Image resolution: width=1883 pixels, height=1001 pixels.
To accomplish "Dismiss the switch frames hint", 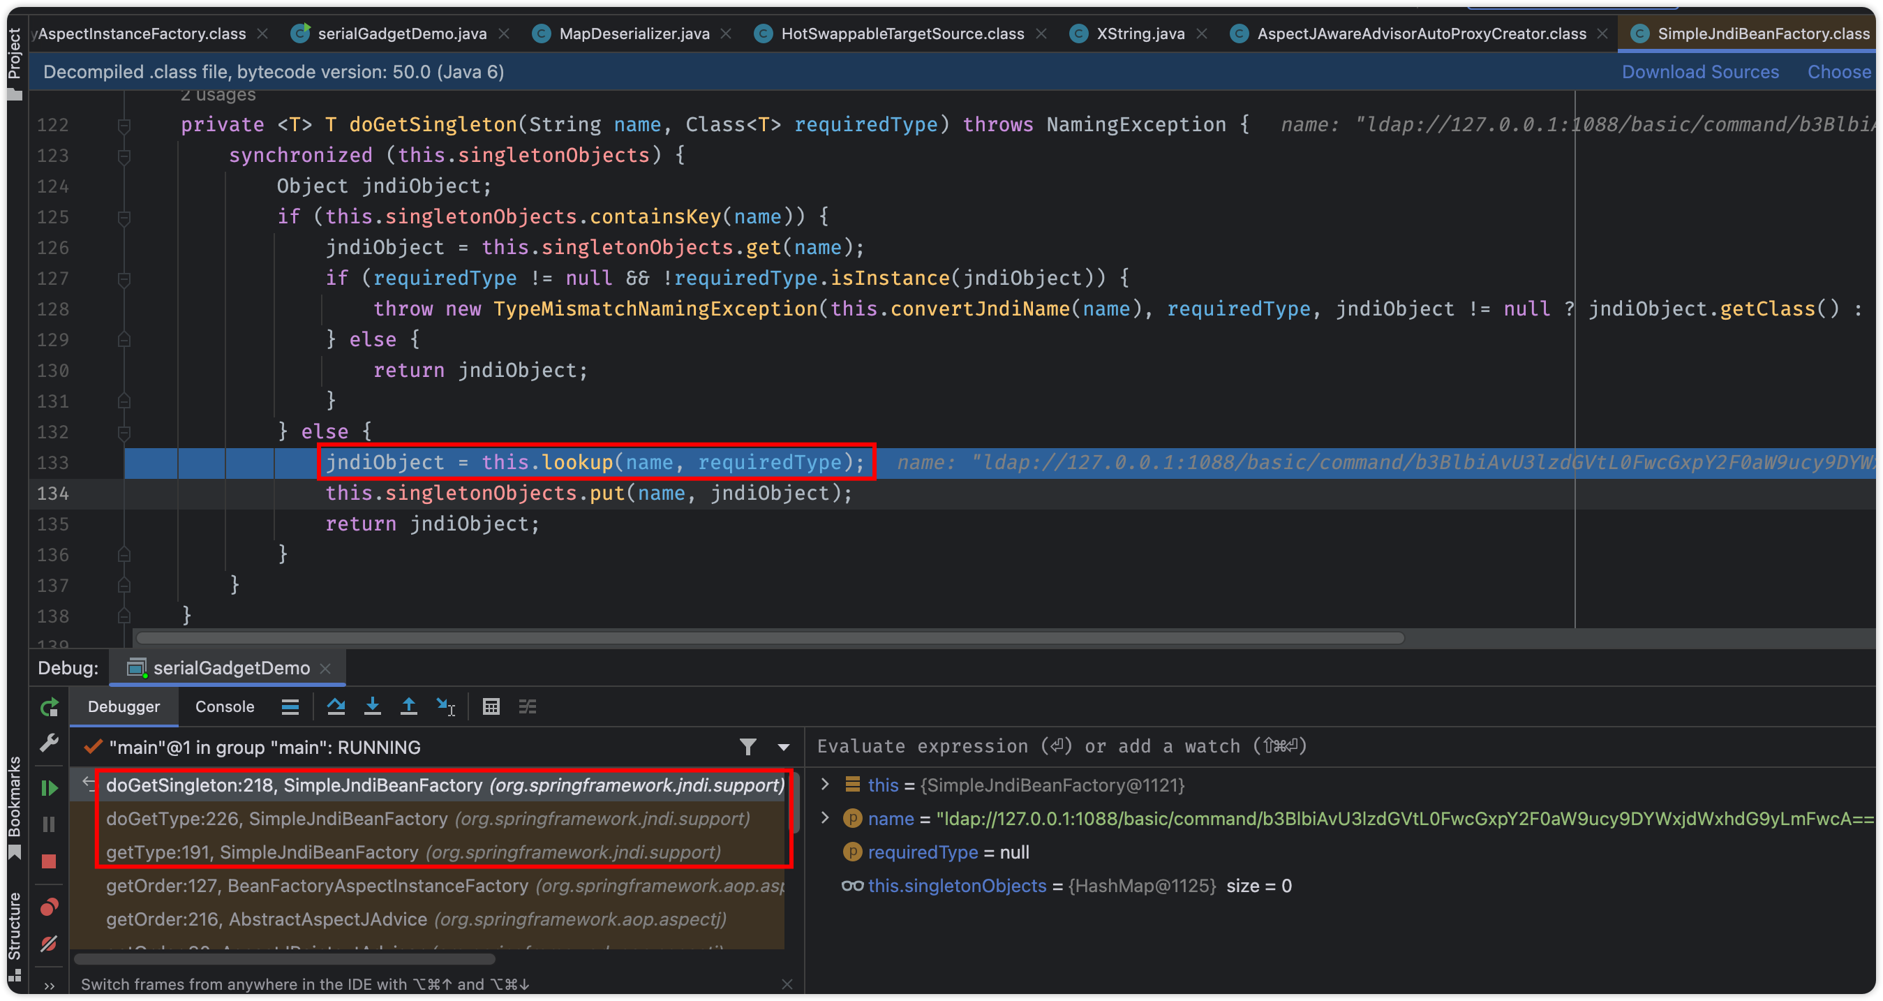I will coord(787,984).
